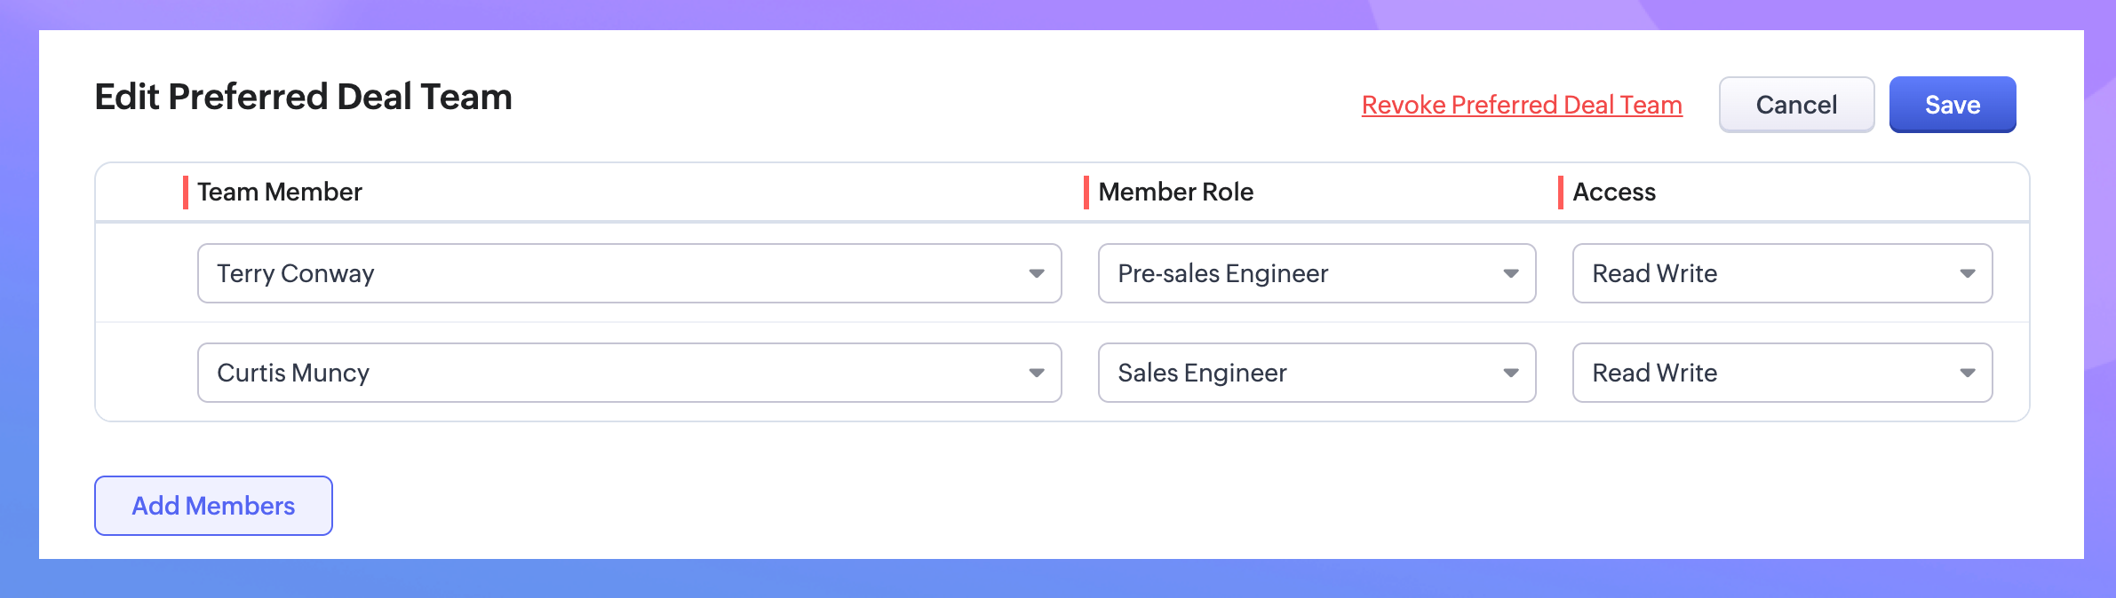Click the Add Members button

(213, 506)
